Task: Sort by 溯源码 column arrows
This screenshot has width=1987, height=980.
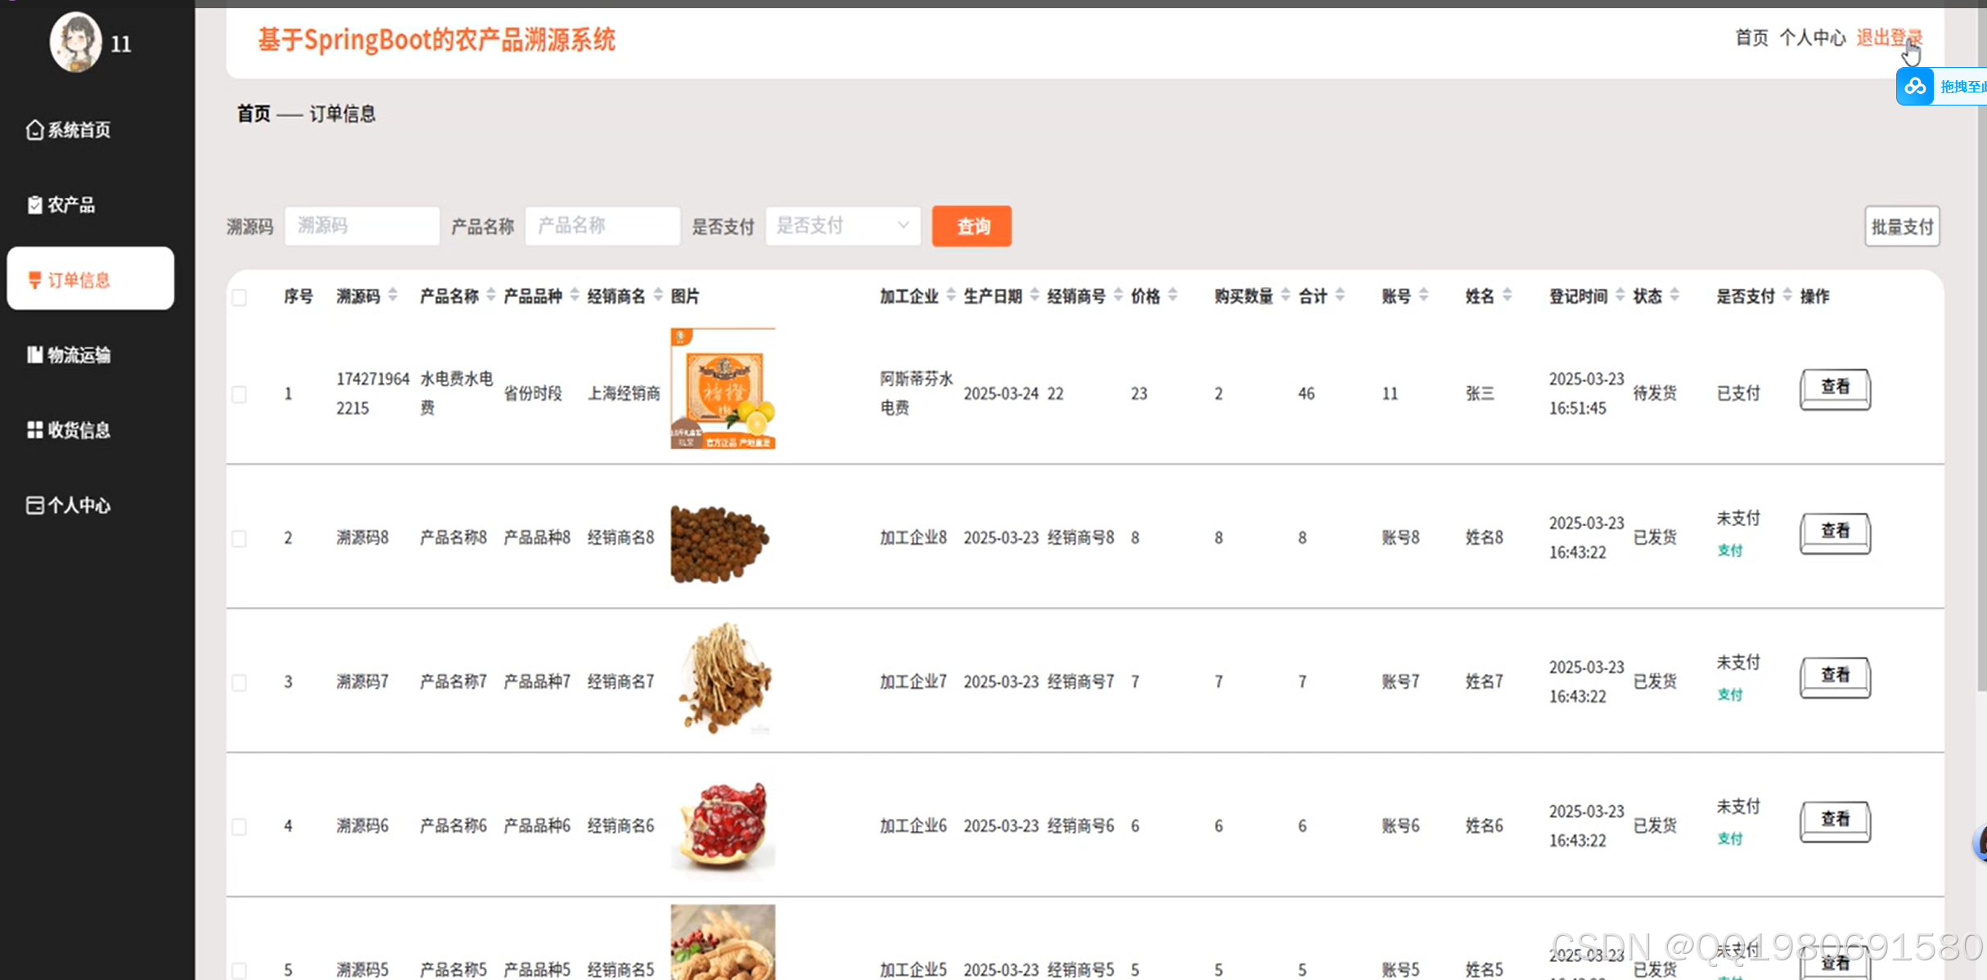Action: coord(393,295)
